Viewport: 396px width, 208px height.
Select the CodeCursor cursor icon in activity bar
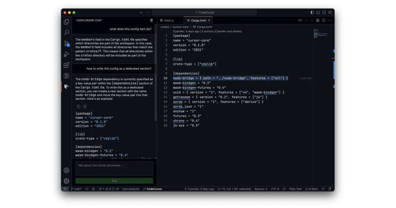66,87
